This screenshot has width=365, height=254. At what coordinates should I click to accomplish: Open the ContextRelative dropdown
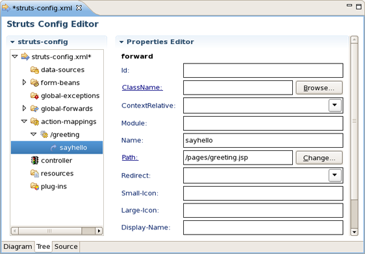click(x=335, y=106)
